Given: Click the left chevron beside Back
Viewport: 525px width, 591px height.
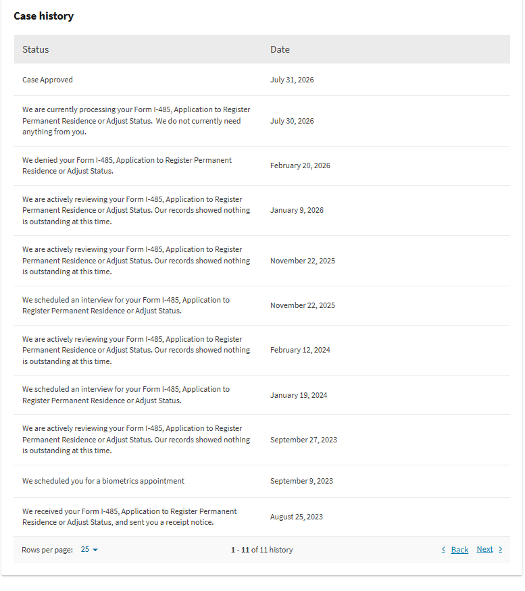Looking at the screenshot, I should pyautogui.click(x=443, y=550).
